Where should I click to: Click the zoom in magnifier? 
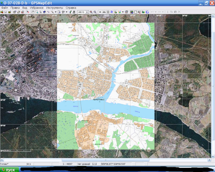[x=91, y=12]
